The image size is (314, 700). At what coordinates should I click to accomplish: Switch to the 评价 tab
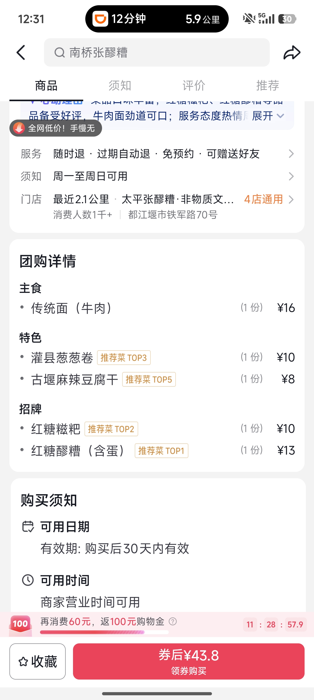tap(194, 85)
